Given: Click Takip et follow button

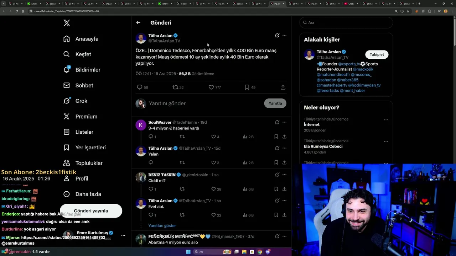Looking at the screenshot, I should coord(377,54).
